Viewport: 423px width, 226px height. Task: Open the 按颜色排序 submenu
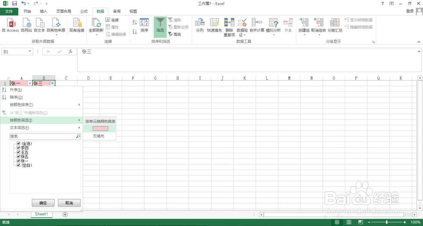pyautogui.click(x=41, y=105)
